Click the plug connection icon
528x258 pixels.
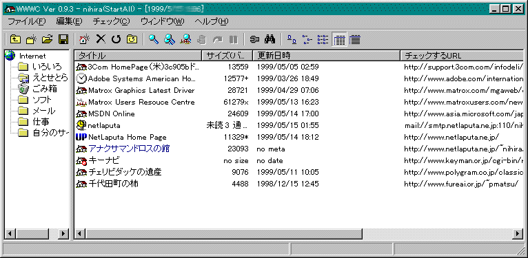(x=254, y=40)
